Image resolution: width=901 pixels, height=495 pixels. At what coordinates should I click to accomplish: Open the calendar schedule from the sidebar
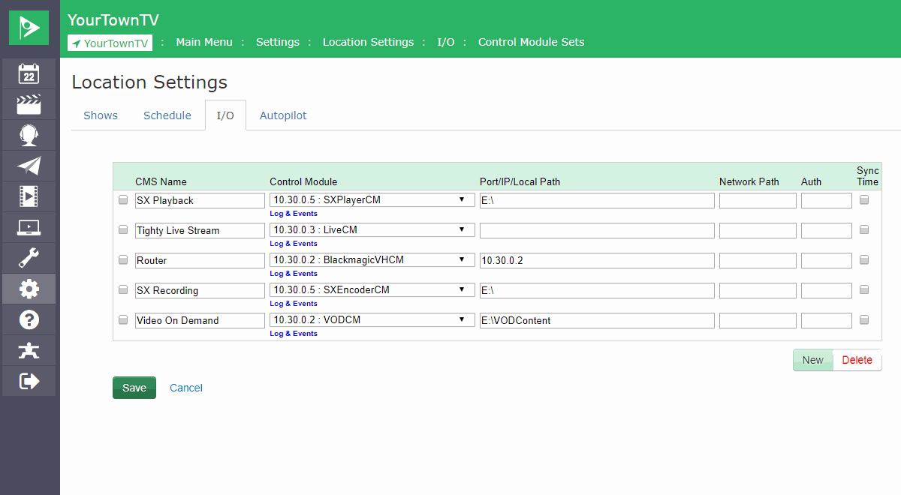point(29,73)
